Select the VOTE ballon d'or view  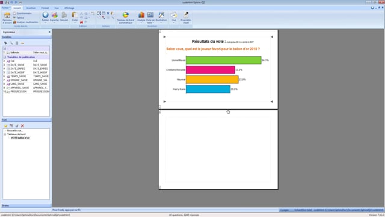20,138
